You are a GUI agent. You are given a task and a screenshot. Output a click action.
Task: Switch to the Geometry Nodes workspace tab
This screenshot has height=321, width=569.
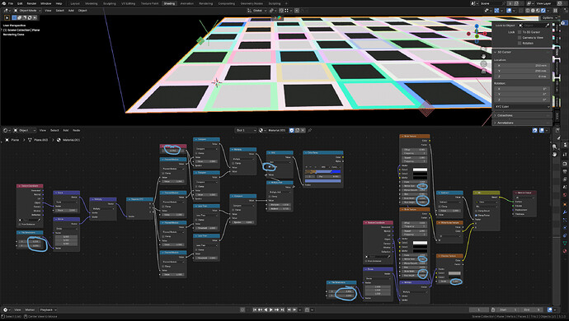coord(252,3)
